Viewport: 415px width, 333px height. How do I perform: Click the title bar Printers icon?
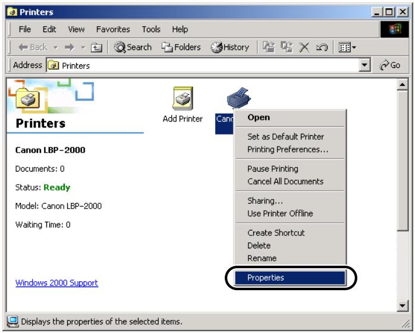[x=12, y=12]
